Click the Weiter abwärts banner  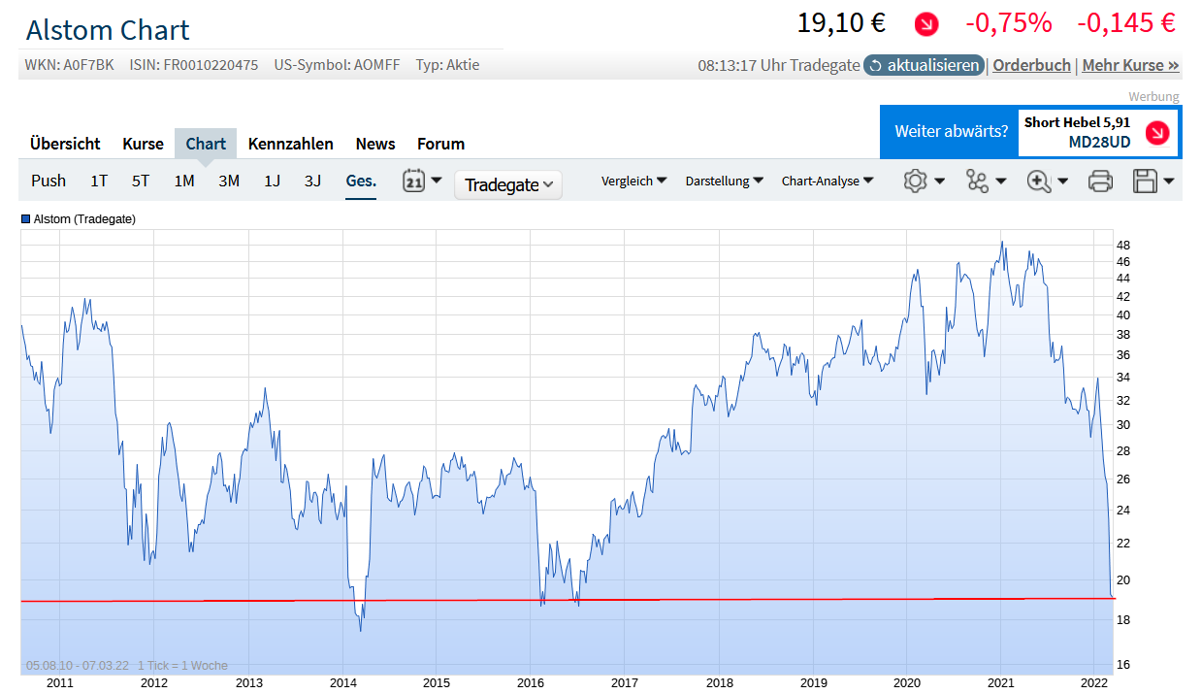tap(950, 131)
